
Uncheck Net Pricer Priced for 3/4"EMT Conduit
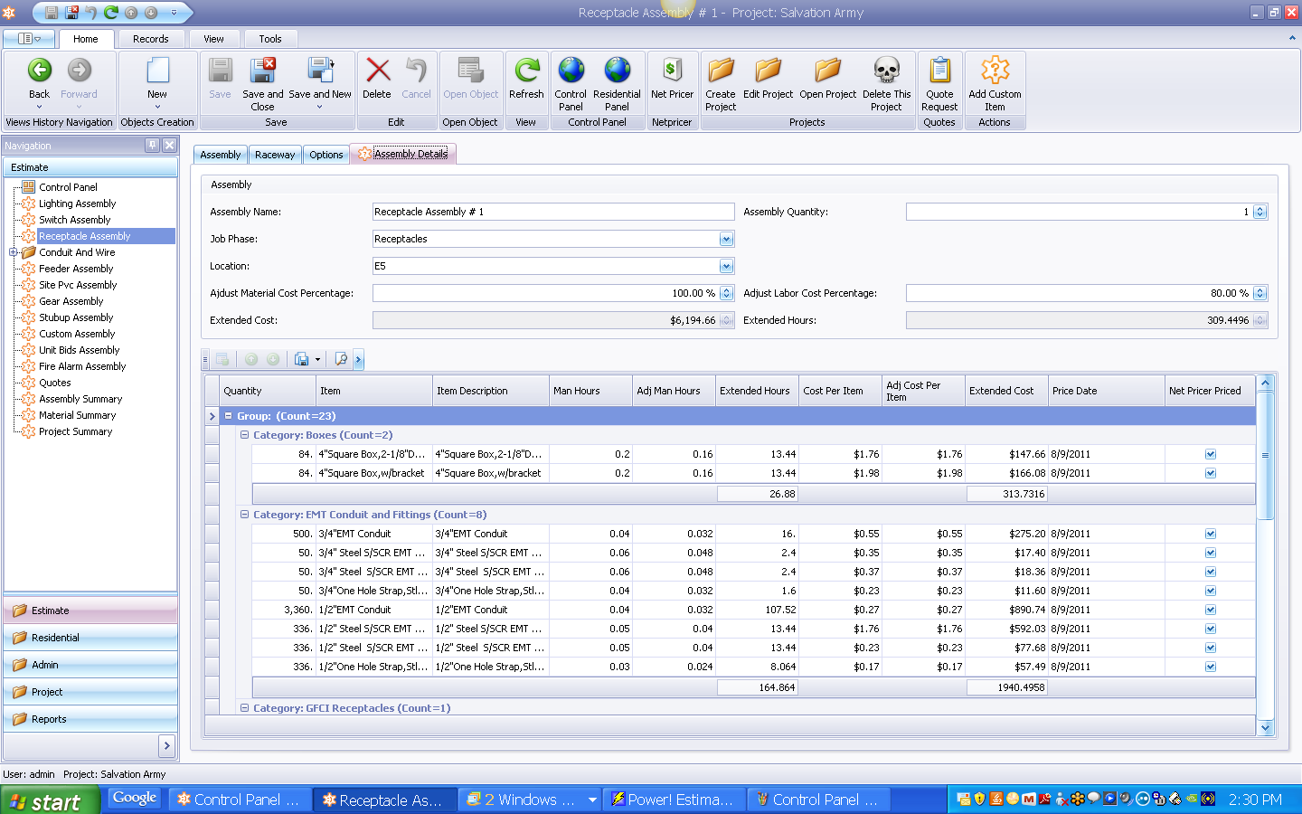(1210, 534)
